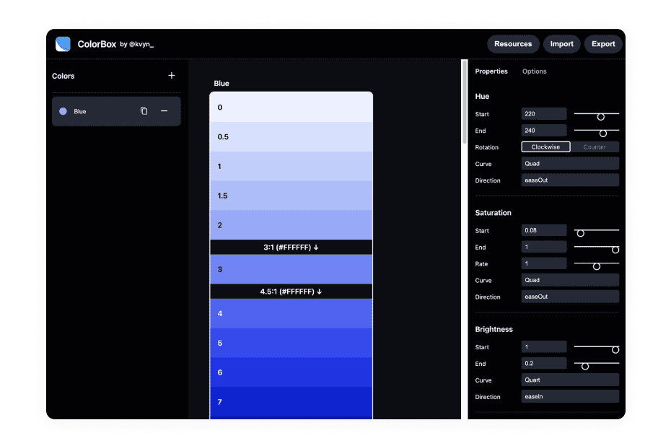
Task: Remove the Blue color with the minus icon
Action: [x=164, y=110]
